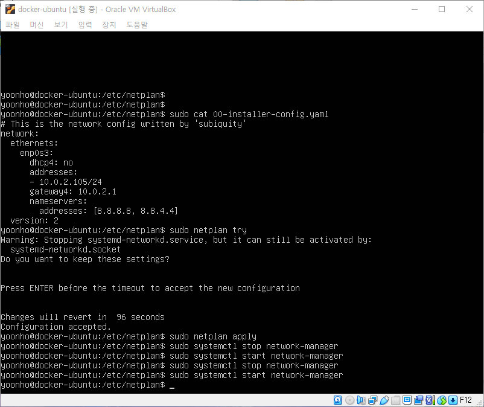Click the window resize grip in status bar

tap(479, 402)
